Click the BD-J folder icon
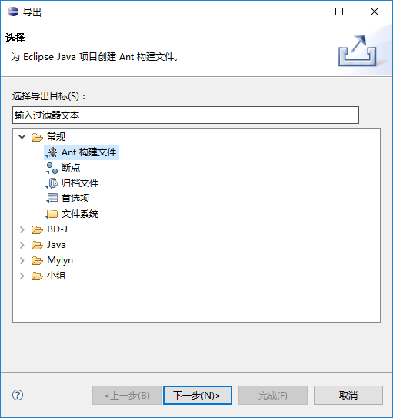393x418 pixels. pos(37,229)
